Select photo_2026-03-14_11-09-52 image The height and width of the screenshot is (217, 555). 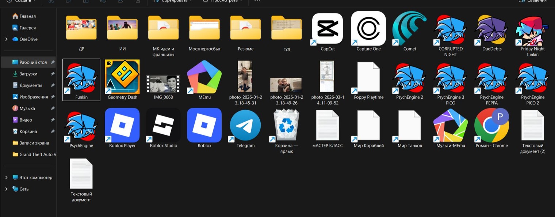[328, 83]
